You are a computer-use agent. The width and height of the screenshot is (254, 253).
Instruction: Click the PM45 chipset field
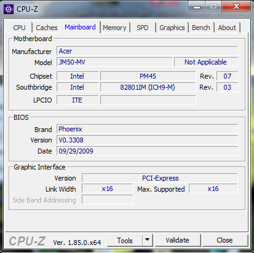tap(148, 76)
